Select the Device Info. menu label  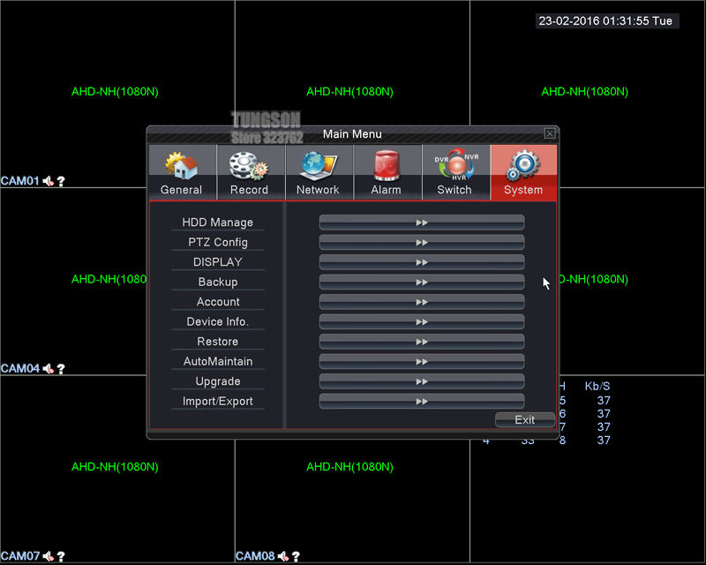pyautogui.click(x=218, y=321)
